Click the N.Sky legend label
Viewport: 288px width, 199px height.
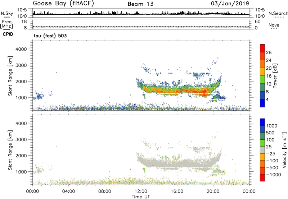pos(6,13)
